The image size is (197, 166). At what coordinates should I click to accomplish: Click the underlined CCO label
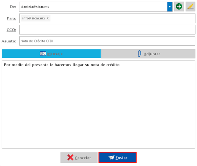11,30
